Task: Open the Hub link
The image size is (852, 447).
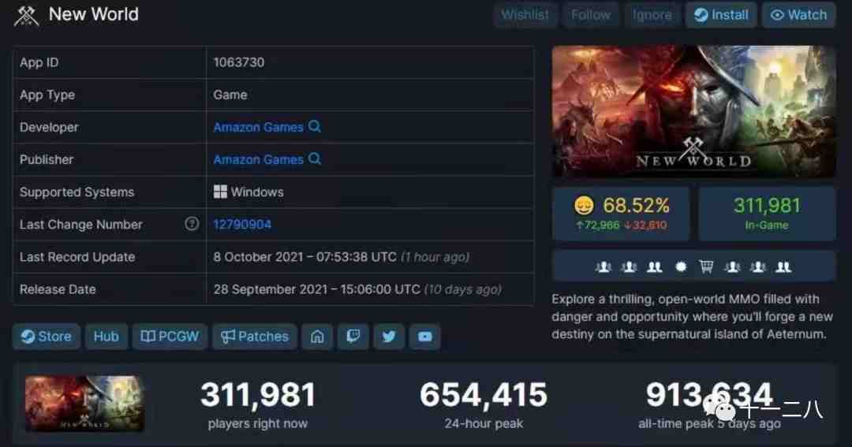Action: click(106, 337)
